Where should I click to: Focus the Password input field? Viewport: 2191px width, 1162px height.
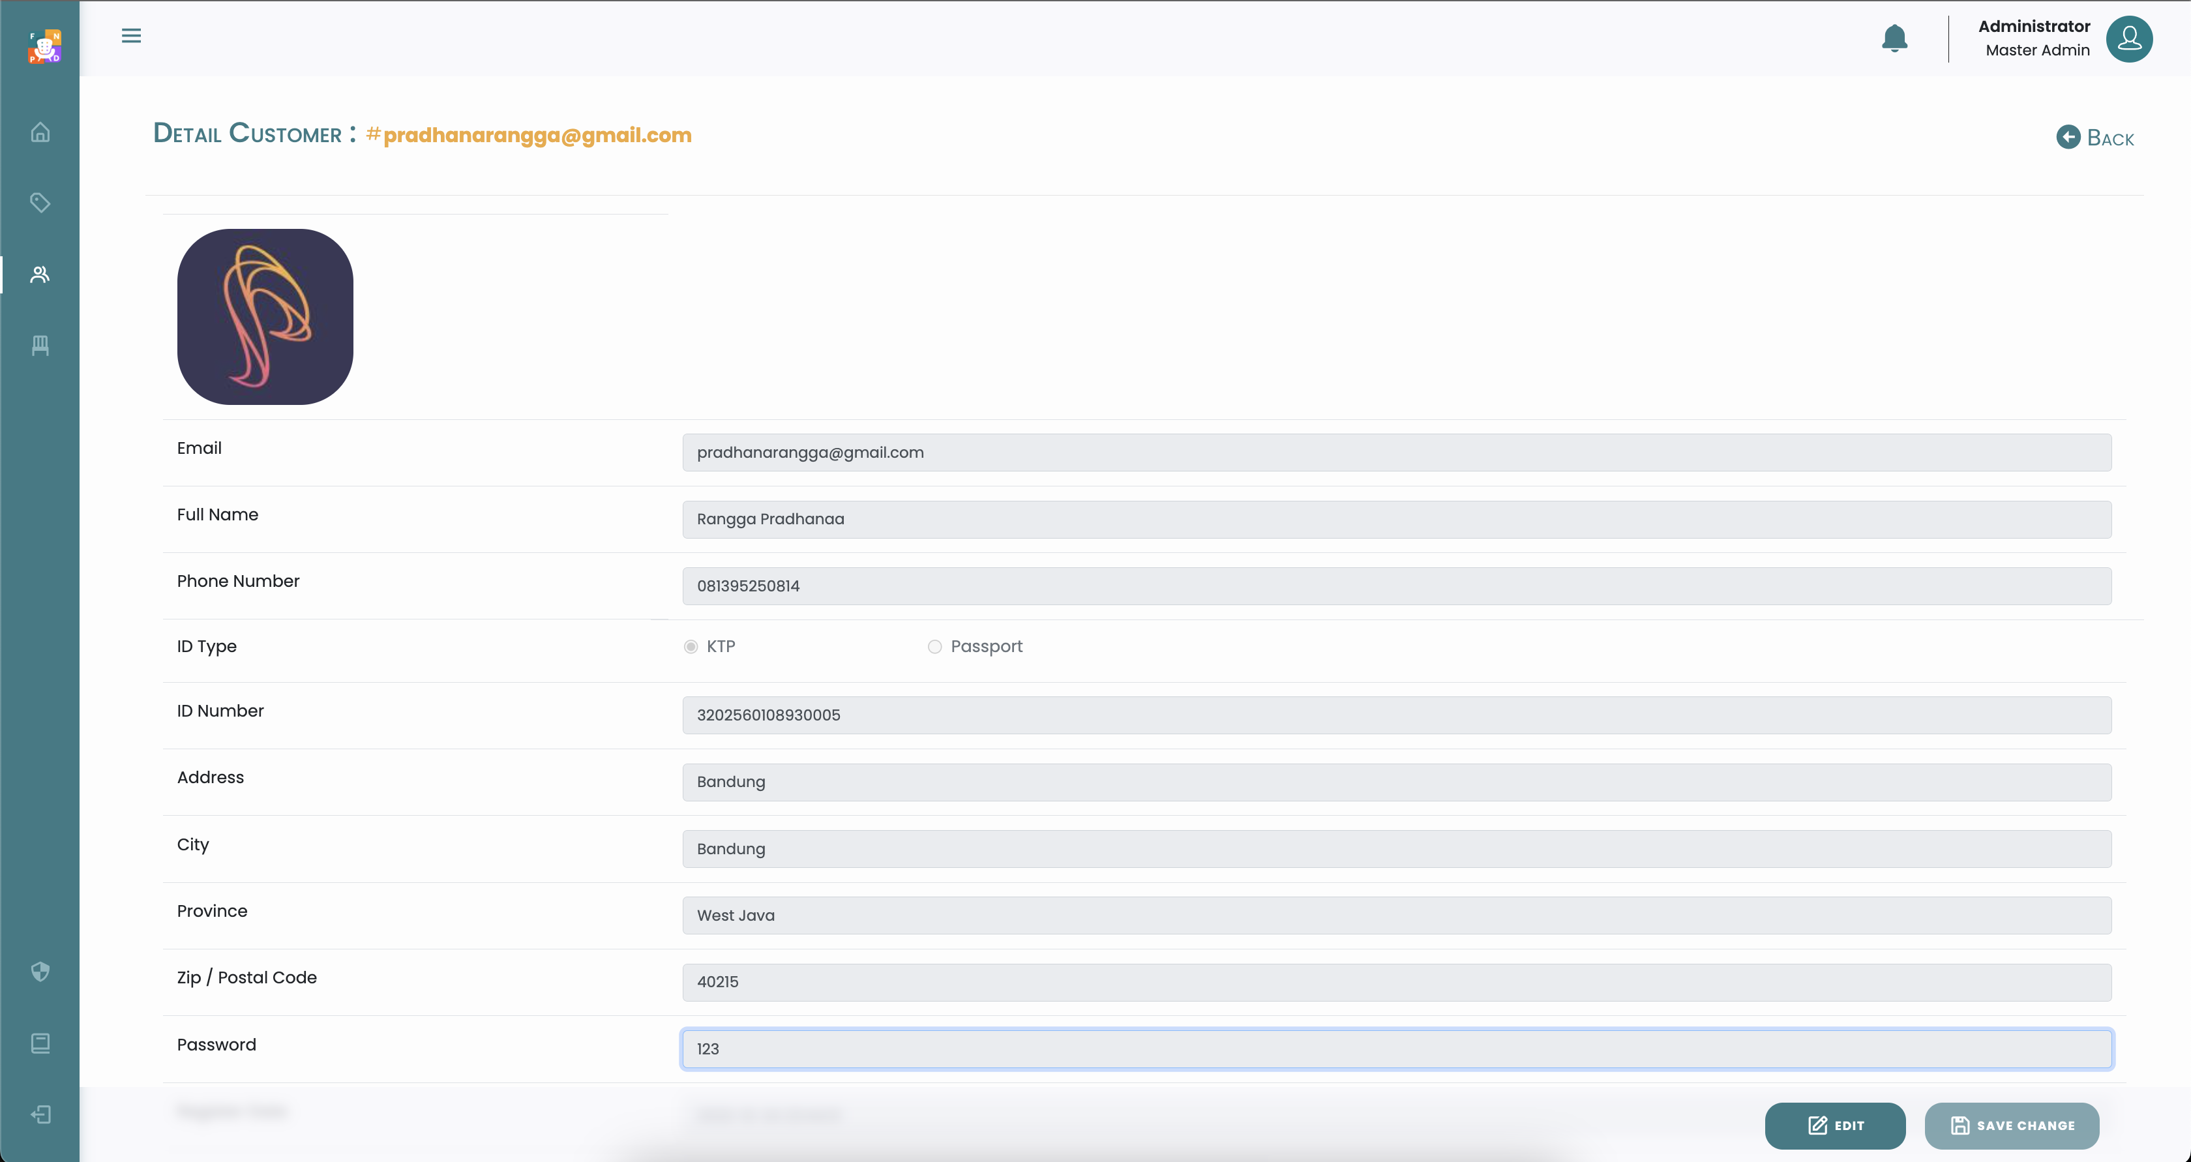click(1397, 1049)
